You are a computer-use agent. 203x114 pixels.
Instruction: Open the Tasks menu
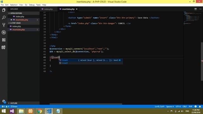38,5
